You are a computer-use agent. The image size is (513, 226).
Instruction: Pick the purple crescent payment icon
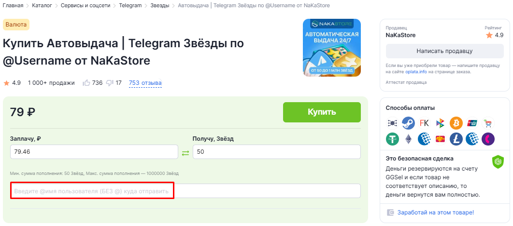tap(488, 139)
